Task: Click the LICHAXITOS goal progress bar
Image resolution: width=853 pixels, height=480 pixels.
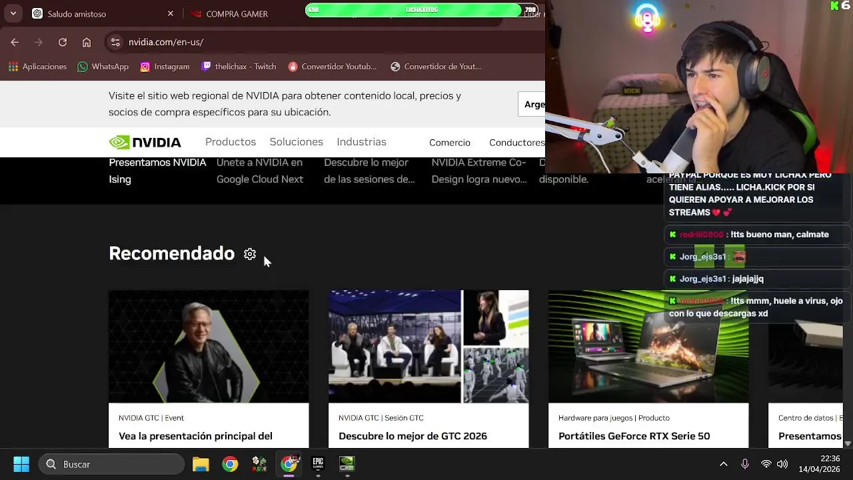Action: click(422, 10)
